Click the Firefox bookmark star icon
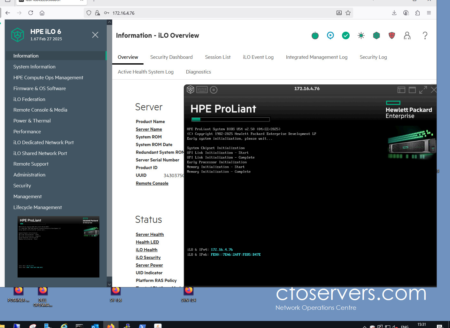The width and height of the screenshot is (450, 328). pyautogui.click(x=348, y=13)
